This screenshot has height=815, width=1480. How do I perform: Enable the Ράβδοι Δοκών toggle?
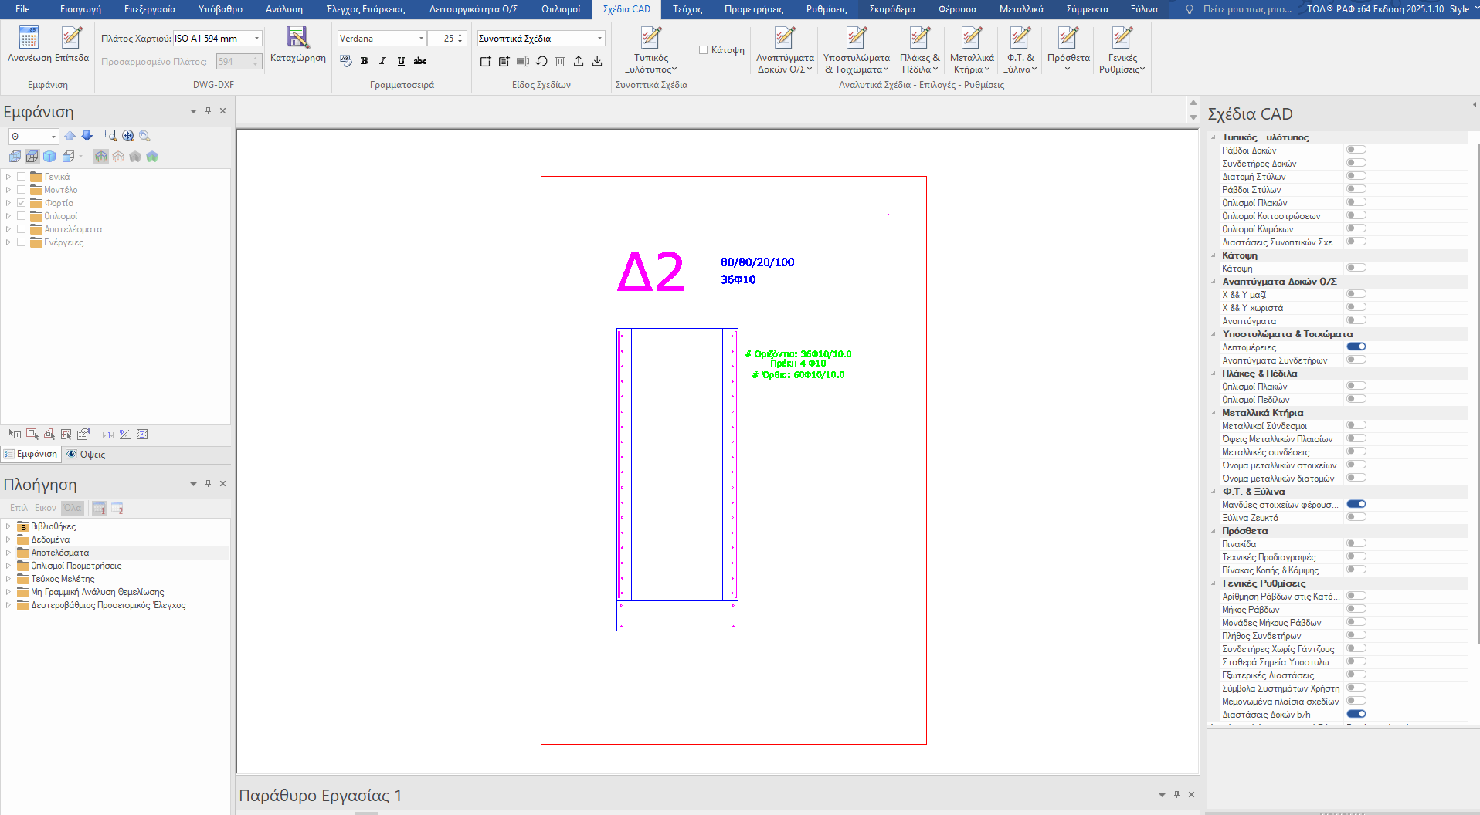tap(1356, 150)
